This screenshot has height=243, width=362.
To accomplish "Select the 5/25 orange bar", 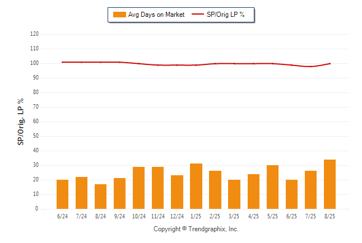I will (x=272, y=187).
